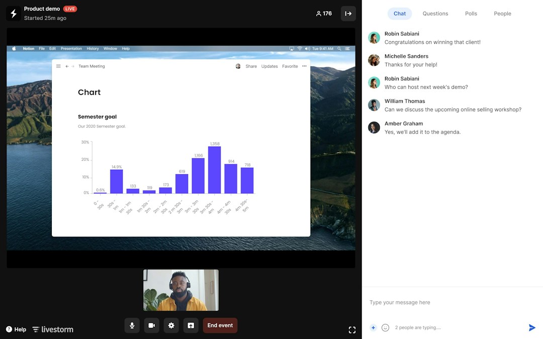Click the Wi-Fi status icon
The width and height of the screenshot is (543, 339).
pos(300,49)
